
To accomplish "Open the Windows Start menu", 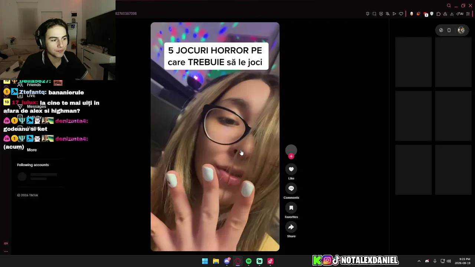I will coord(205,261).
